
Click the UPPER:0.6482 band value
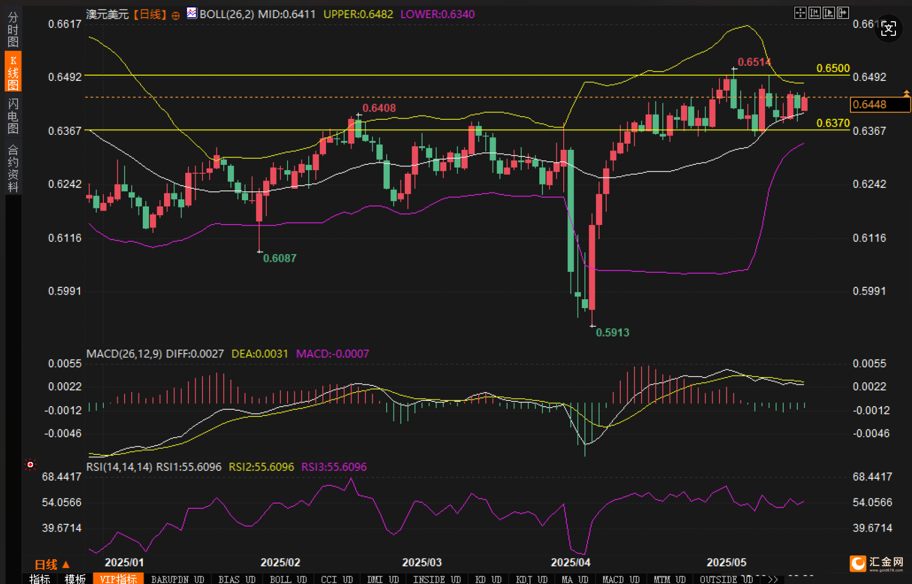358,14
